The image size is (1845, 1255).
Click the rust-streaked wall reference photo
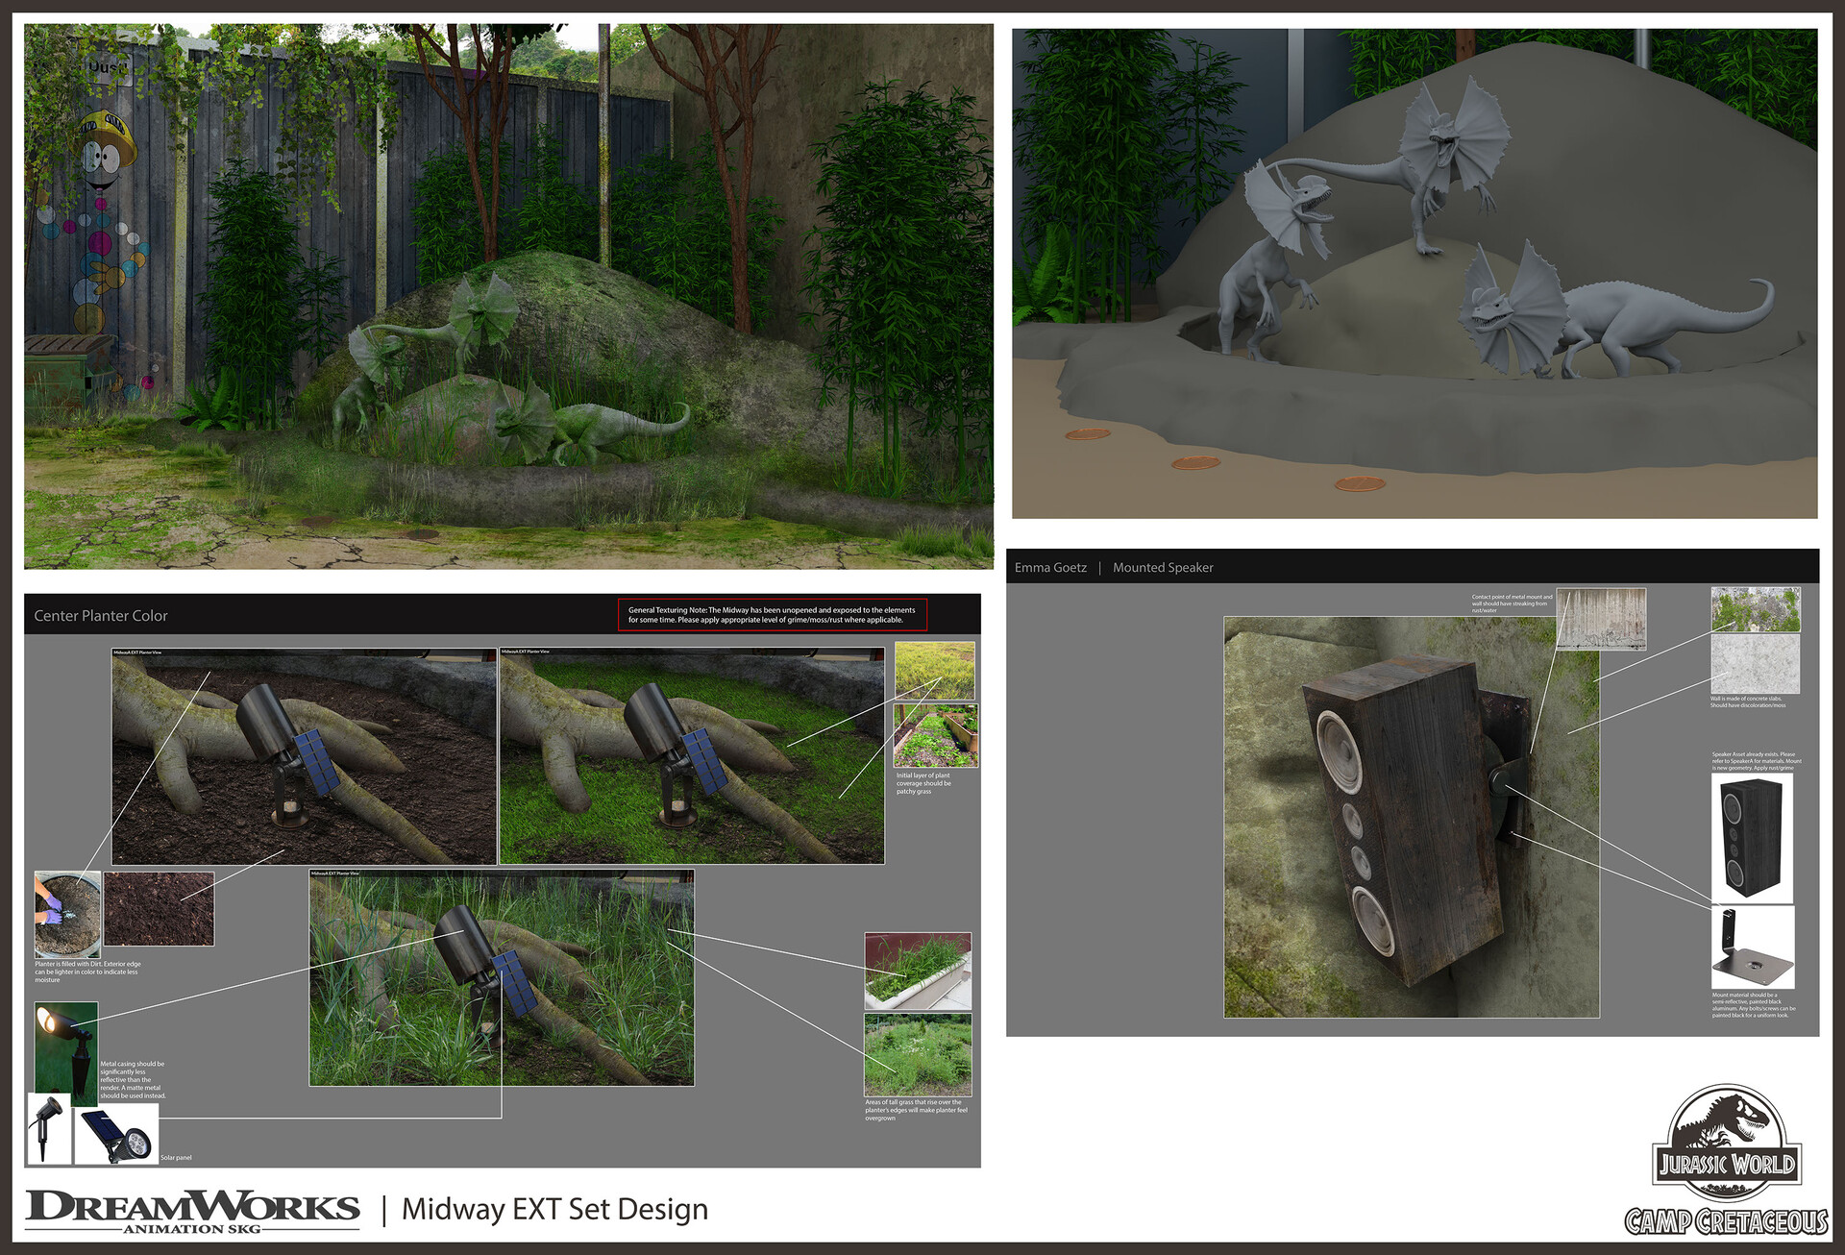(x=1601, y=619)
